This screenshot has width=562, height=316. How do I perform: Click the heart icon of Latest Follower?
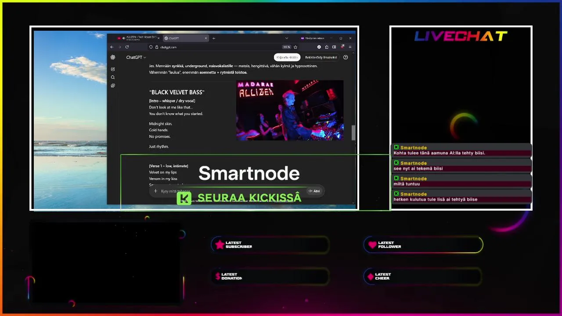(x=372, y=245)
